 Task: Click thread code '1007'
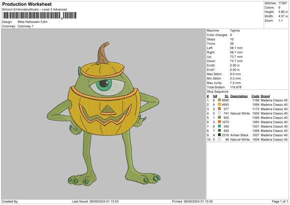coord(256,135)
